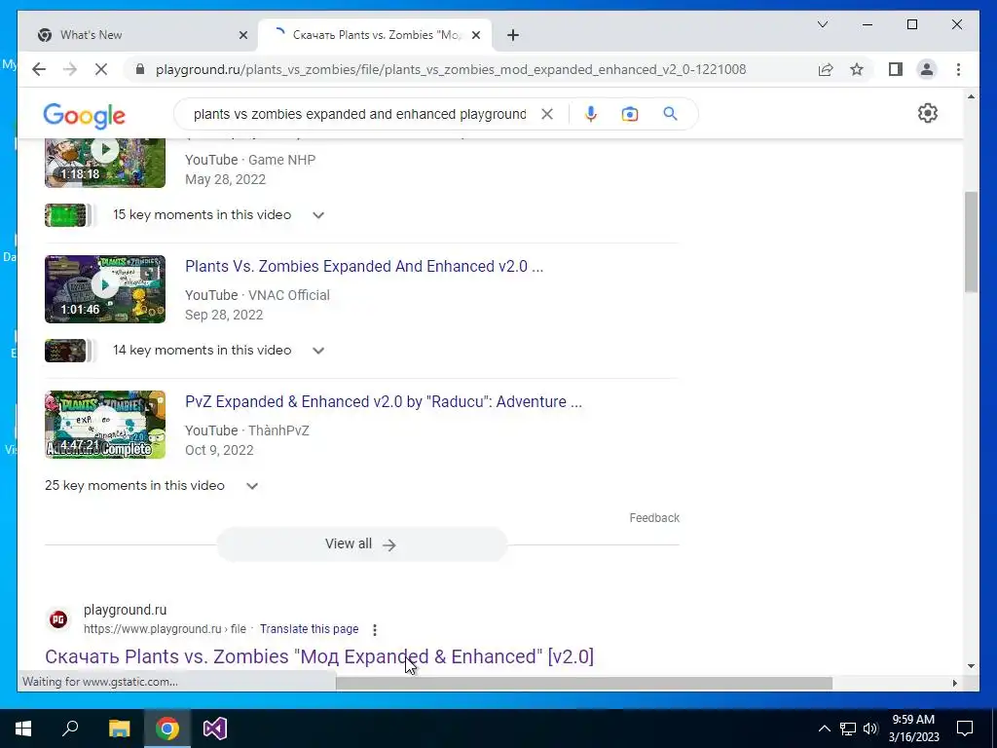Send Feedback on video results
The width and height of the screenshot is (997, 748).
pos(654,518)
